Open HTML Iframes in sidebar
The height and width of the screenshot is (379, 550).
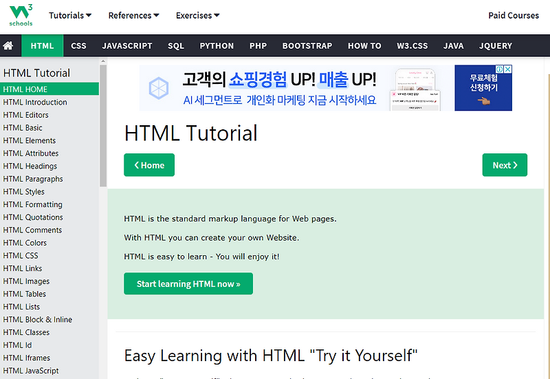[49, 358]
